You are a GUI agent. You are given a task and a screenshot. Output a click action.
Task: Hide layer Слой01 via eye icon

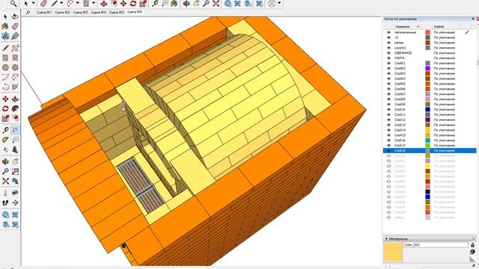click(388, 63)
